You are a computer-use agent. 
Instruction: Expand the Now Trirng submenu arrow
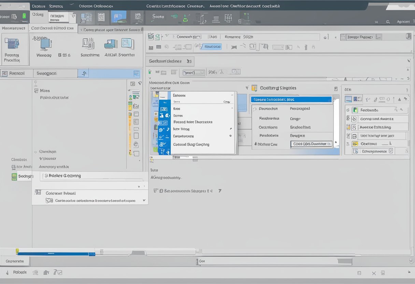click(x=231, y=129)
